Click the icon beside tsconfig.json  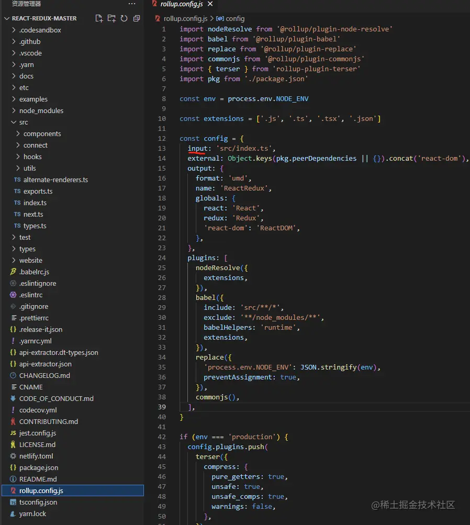pyautogui.click(x=13, y=502)
